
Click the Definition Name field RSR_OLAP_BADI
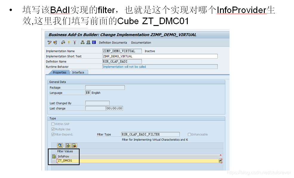(x=122, y=61)
